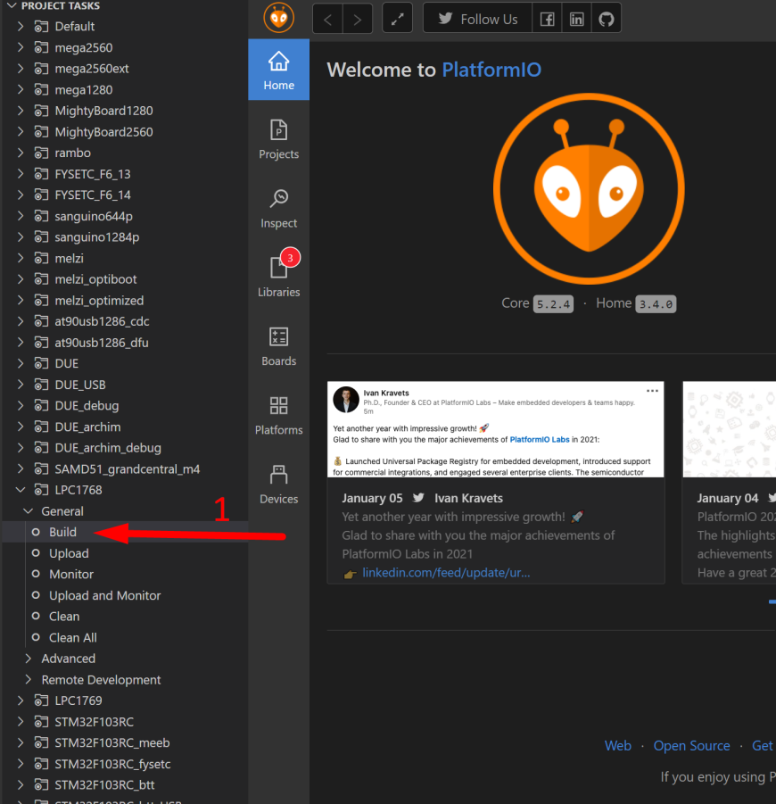
Task: Click the PlatformIO logo icon in toolbar
Action: [x=279, y=18]
